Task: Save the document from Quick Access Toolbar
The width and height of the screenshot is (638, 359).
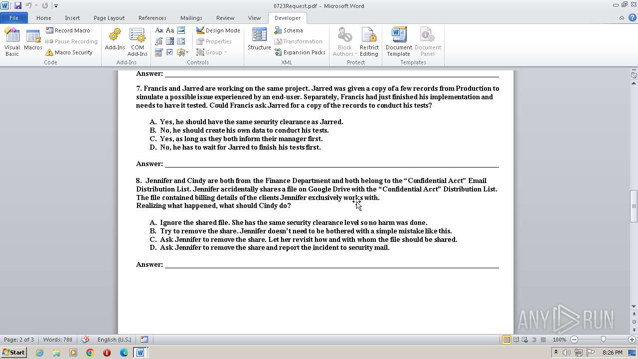Action: 18,6
